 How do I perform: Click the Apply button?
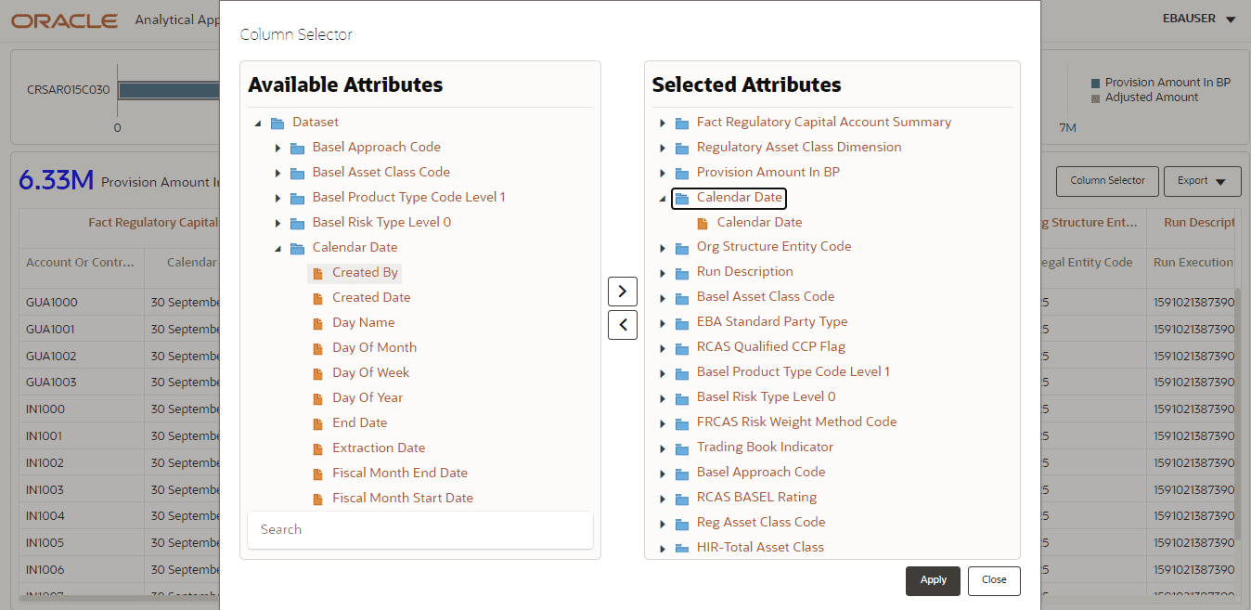[933, 580]
